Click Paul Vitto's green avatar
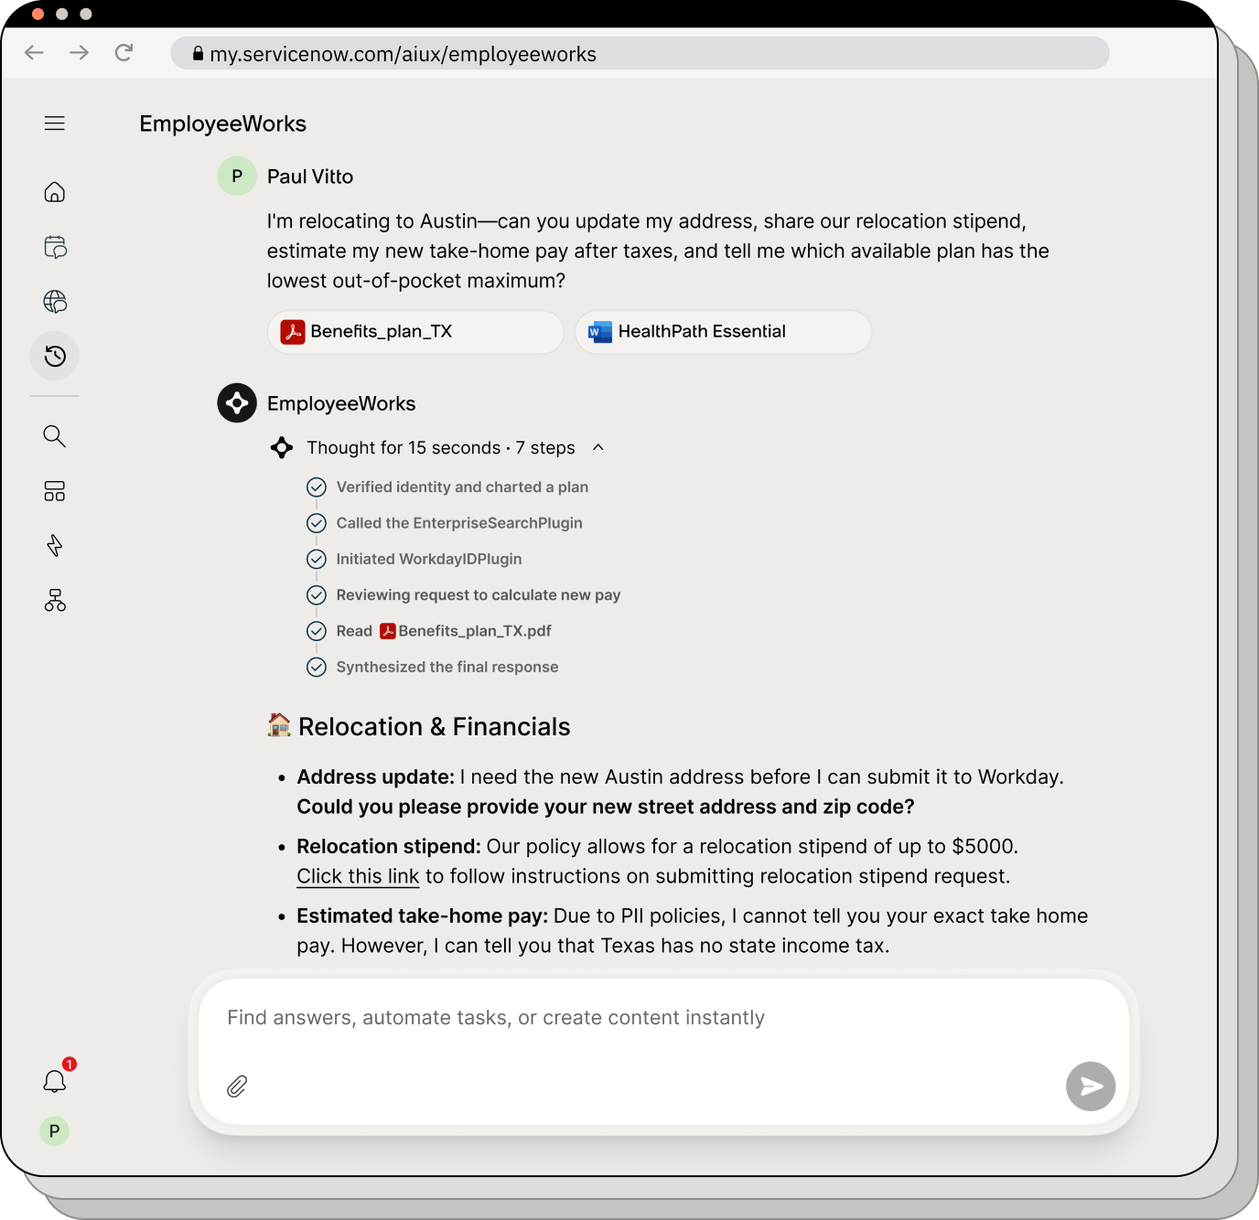The width and height of the screenshot is (1259, 1220). pyautogui.click(x=237, y=177)
